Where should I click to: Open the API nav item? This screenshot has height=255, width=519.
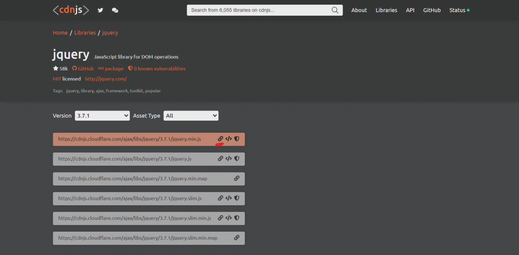410,10
